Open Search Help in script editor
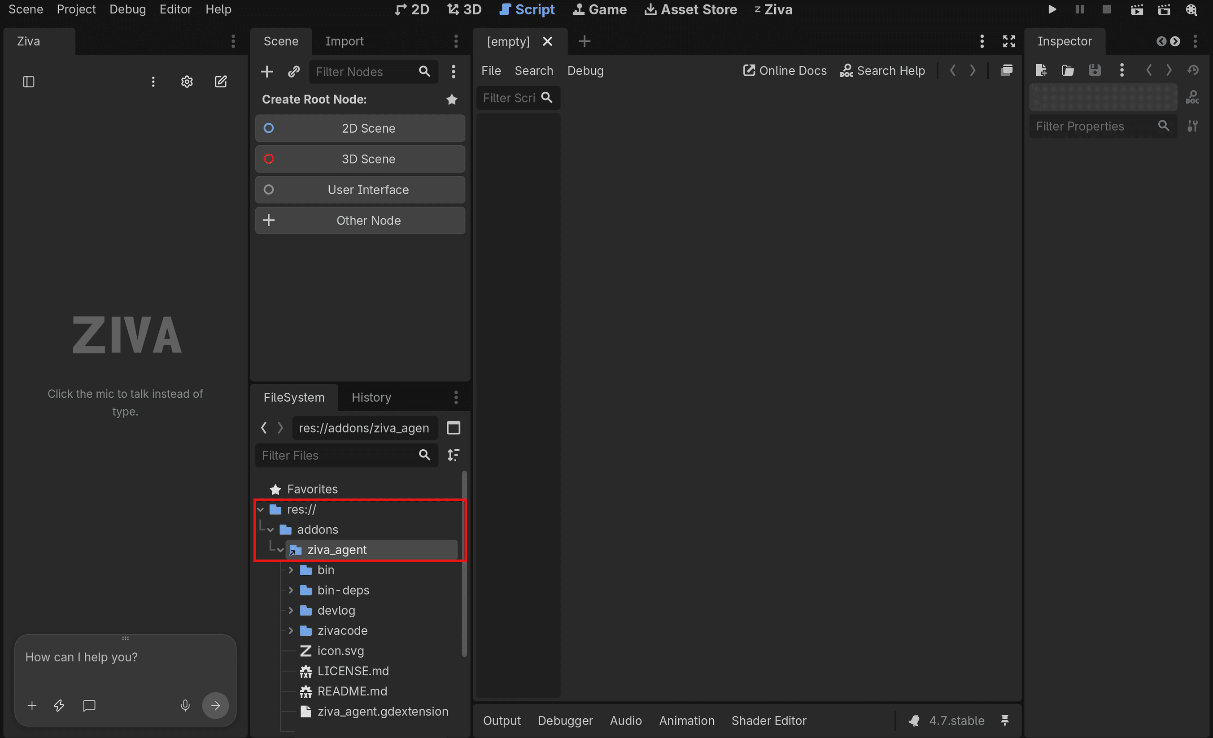Image resolution: width=1213 pixels, height=738 pixels. point(882,71)
